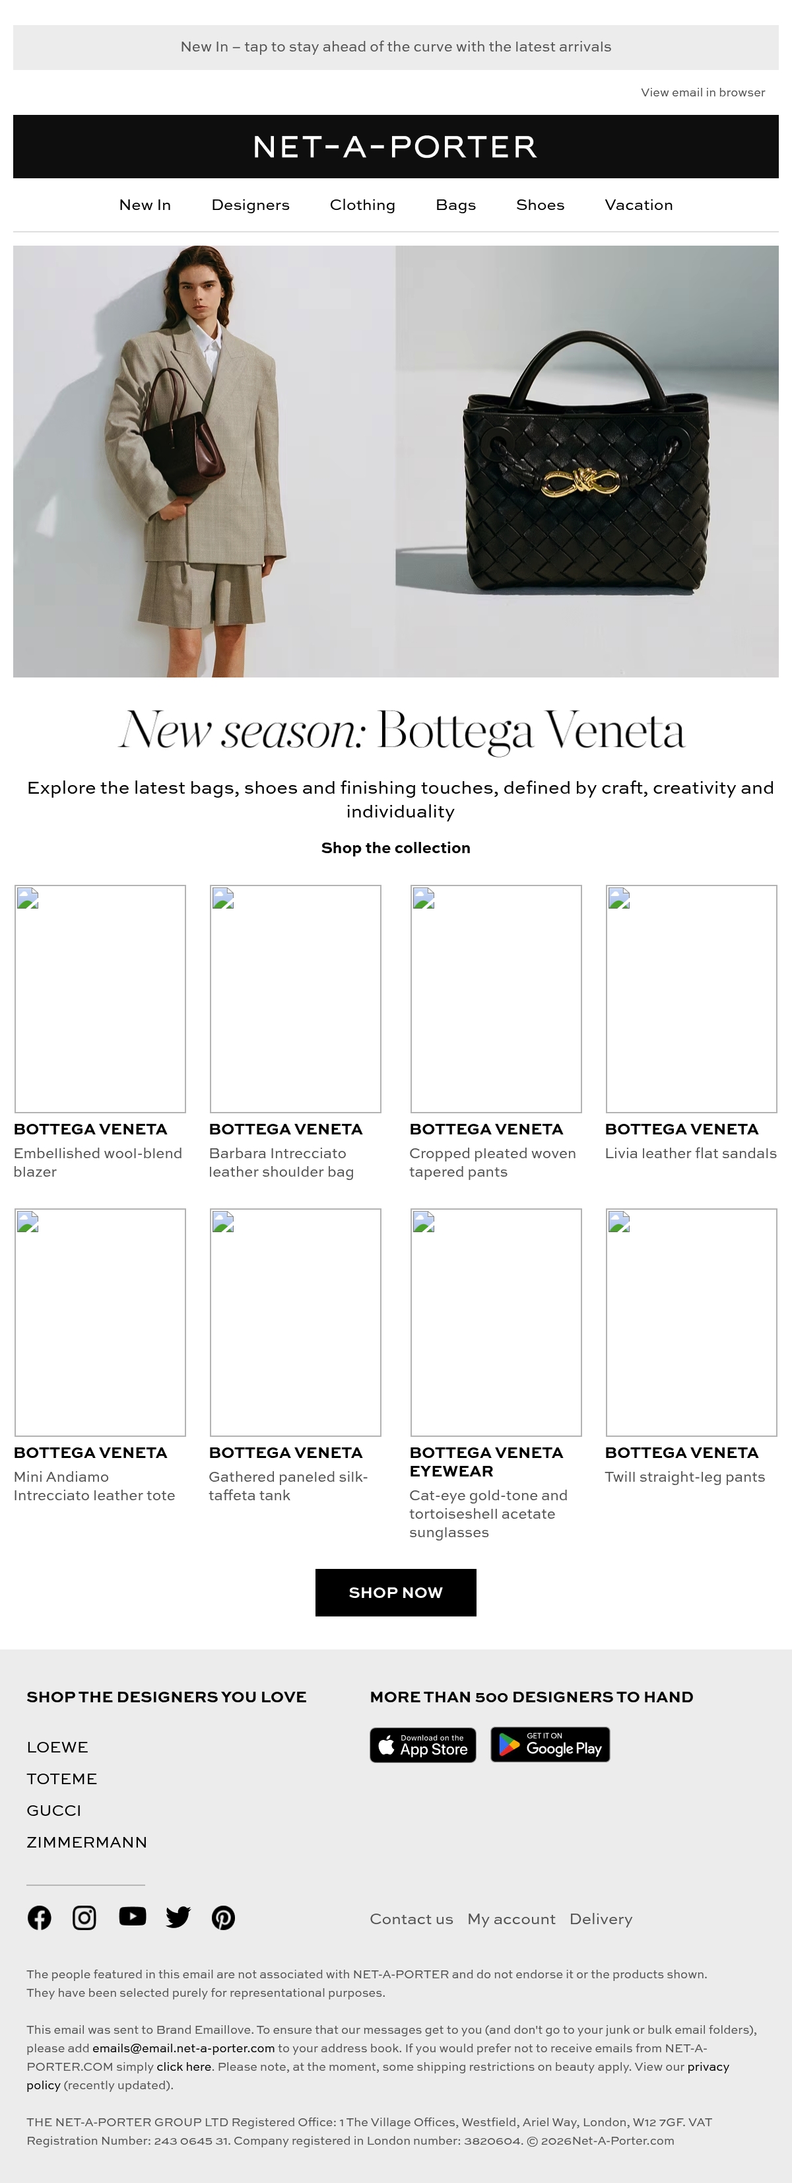The height and width of the screenshot is (2183, 792).
Task: Select the Designers menu item
Action: coord(251,205)
